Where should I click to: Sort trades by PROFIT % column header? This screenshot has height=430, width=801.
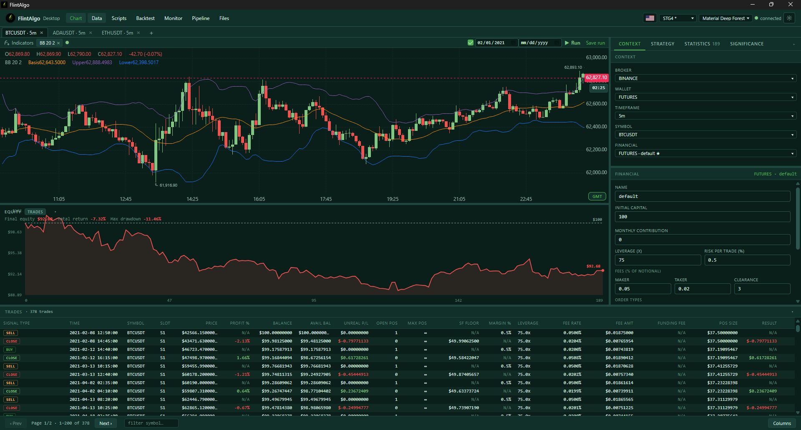[239, 323]
